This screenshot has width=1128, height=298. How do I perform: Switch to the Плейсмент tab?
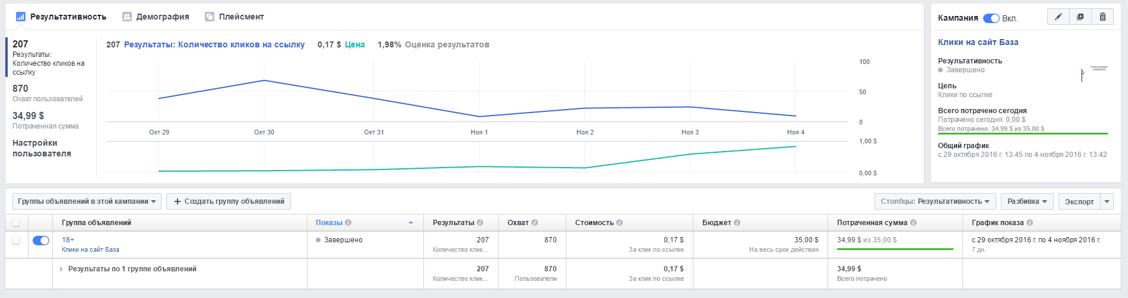tap(235, 17)
